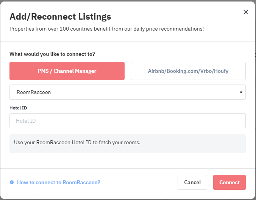
Task: Click the daily price recommendations subtitle
Action: [x=107, y=29]
